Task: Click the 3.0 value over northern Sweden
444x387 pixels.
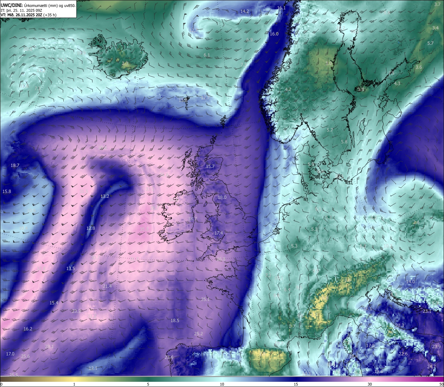Action: [x=328, y=64]
